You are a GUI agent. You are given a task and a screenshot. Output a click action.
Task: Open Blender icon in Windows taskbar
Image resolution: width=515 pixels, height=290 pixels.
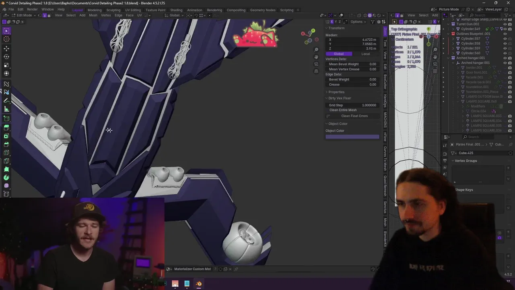pos(199,284)
